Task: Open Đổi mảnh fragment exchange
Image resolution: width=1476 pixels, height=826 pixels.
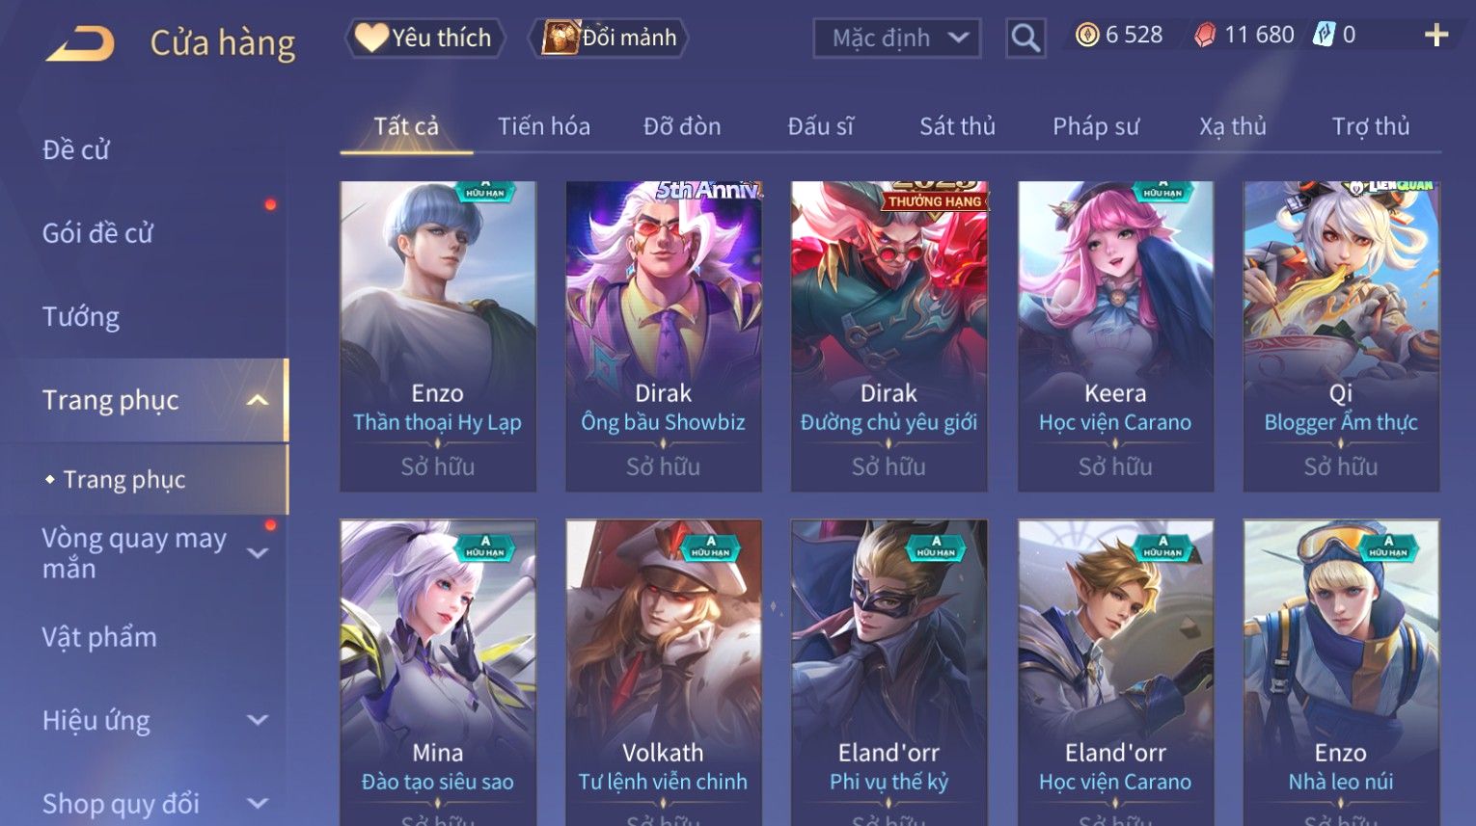Action: click(609, 38)
